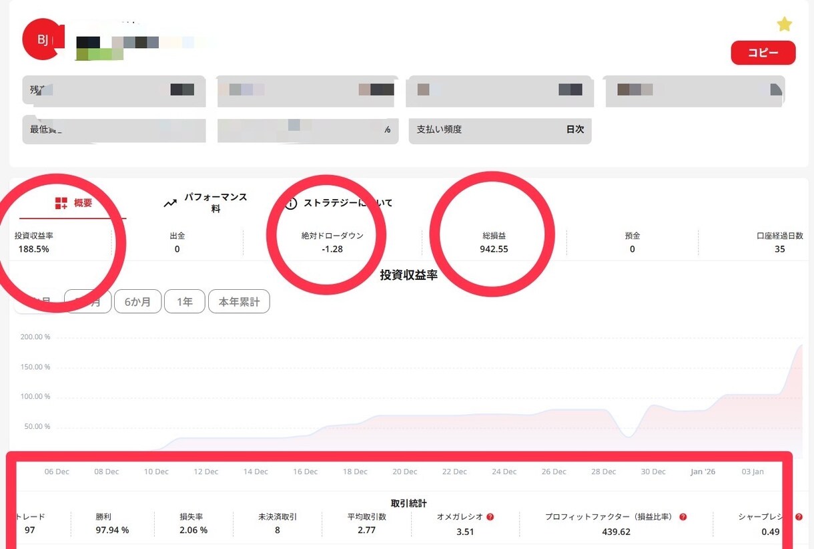Viewport: 814px width, 549px height.
Task: Click the 24 Dec date label
Action: coord(504,472)
